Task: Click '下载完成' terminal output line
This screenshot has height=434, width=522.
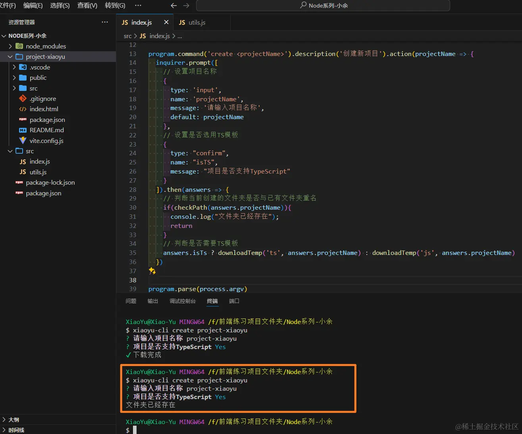Action: pyautogui.click(x=147, y=355)
